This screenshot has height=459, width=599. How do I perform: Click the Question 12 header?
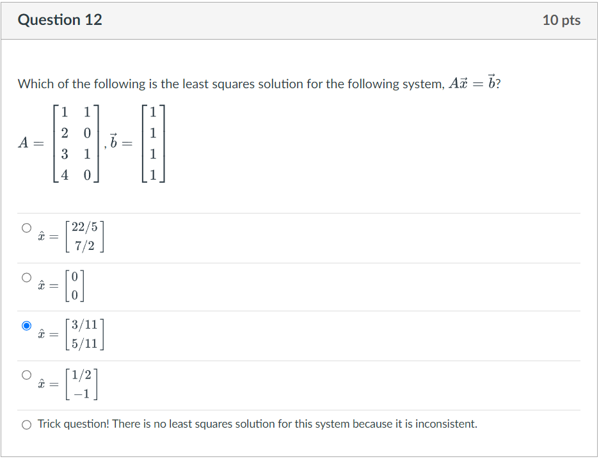[x=60, y=19]
